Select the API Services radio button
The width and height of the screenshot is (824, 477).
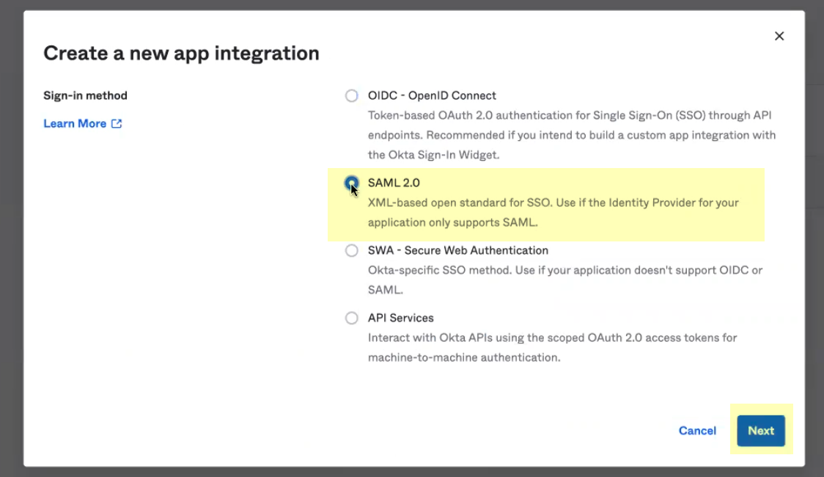coord(352,318)
